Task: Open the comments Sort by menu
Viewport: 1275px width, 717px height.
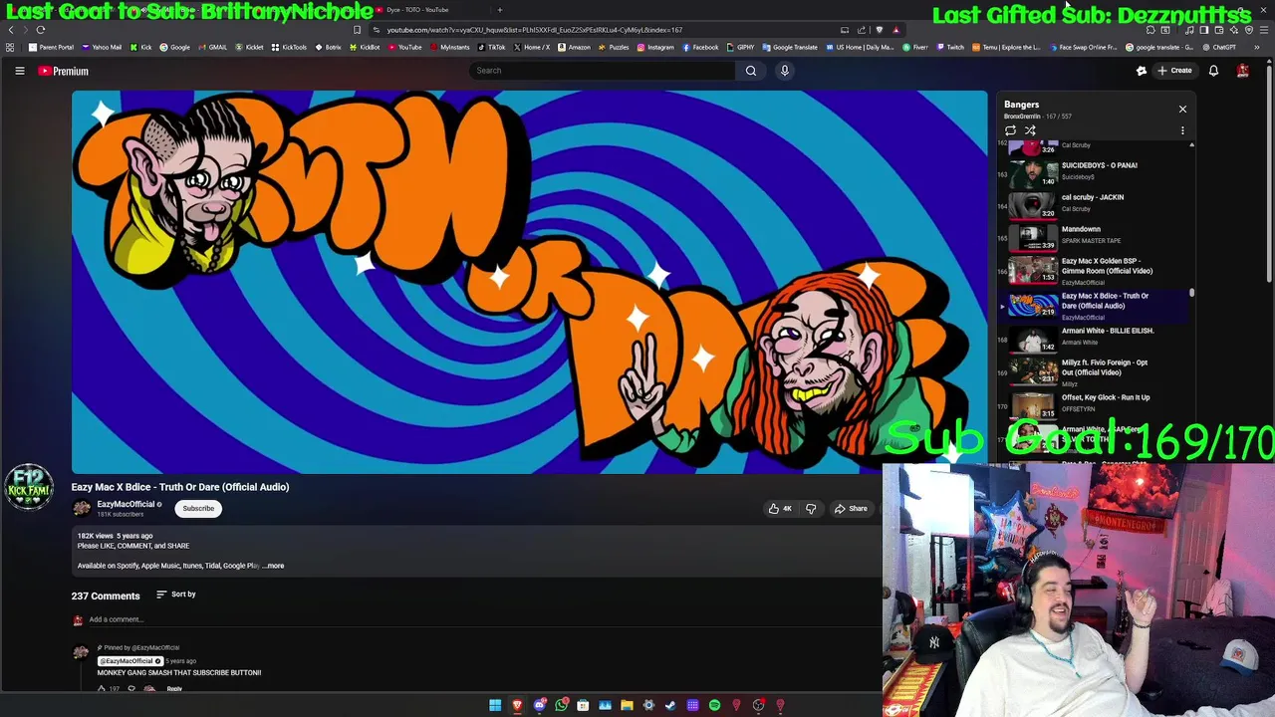Action: (x=176, y=595)
